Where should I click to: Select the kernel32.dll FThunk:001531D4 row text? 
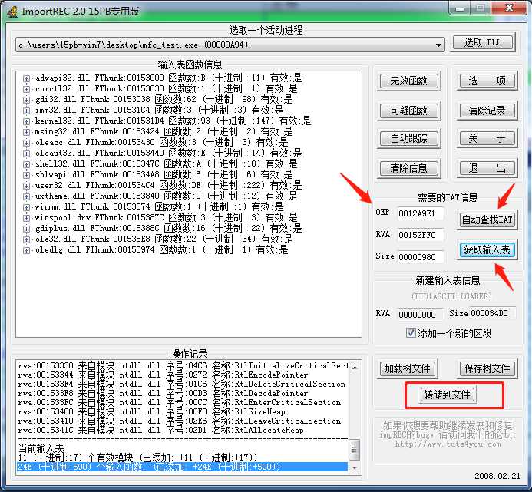pos(173,121)
